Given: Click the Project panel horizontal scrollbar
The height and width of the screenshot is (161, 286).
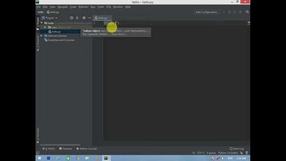Looking at the screenshot, I should [x=60, y=145].
